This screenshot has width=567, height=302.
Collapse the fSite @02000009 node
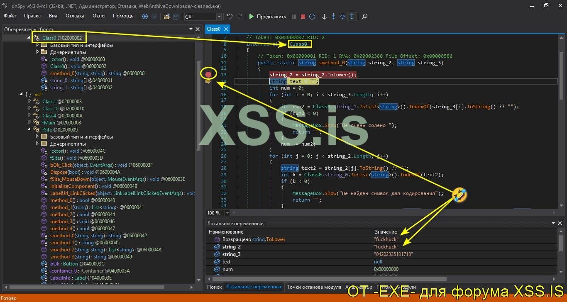[29, 130]
